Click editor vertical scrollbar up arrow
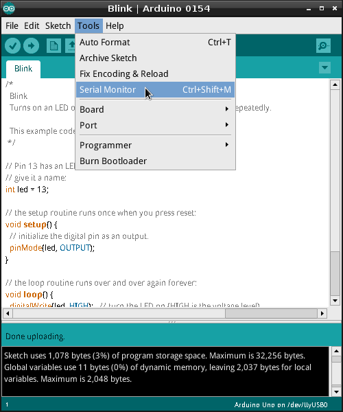This screenshot has height=412, width=343. (x=335, y=84)
